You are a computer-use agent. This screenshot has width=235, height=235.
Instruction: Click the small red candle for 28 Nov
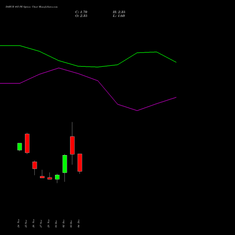(50, 178)
